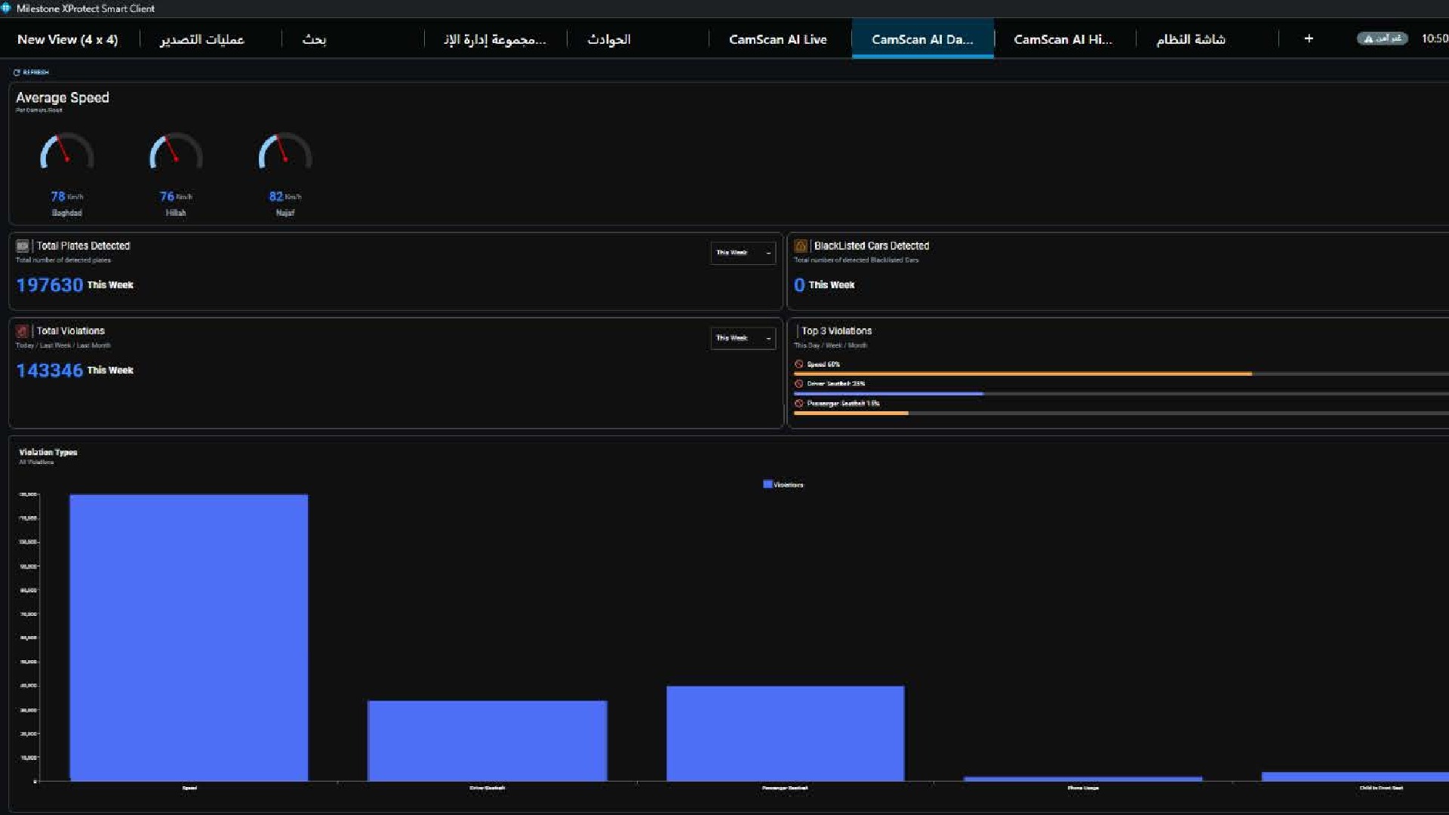This screenshot has width=1449, height=815.
Task: Click the Total Violations red icon
Action: (23, 331)
